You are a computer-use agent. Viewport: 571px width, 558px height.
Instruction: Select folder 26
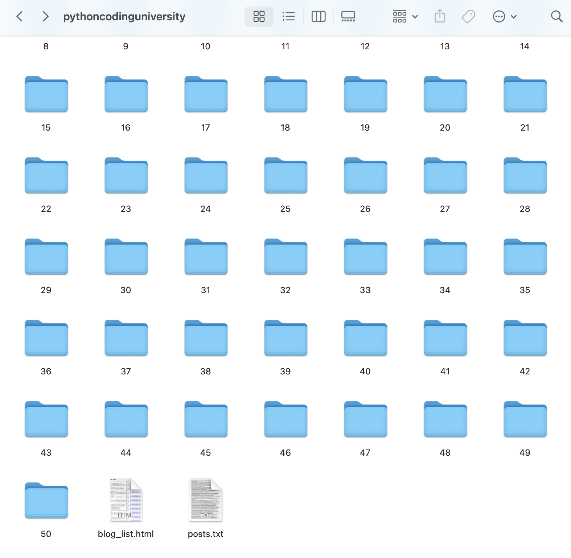pos(366,175)
